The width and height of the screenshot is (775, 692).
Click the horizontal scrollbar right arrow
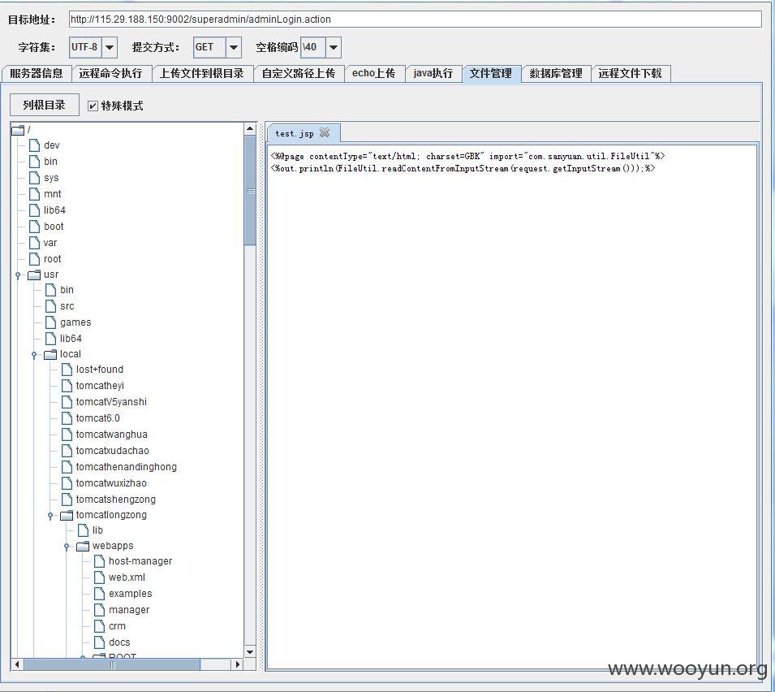tap(238, 664)
